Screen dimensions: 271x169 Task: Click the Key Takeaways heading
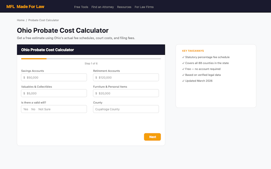tap(193, 51)
